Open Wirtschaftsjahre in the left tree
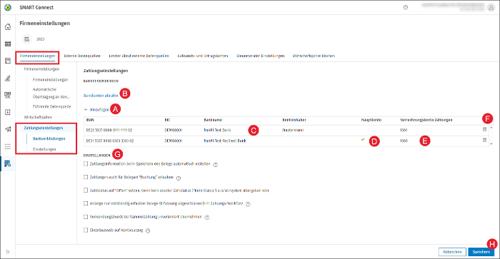500x259 pixels. 38,117
